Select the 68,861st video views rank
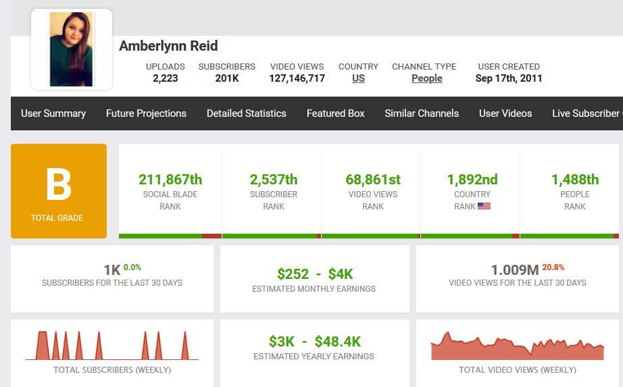The width and height of the screenshot is (623, 387). pyautogui.click(x=373, y=180)
